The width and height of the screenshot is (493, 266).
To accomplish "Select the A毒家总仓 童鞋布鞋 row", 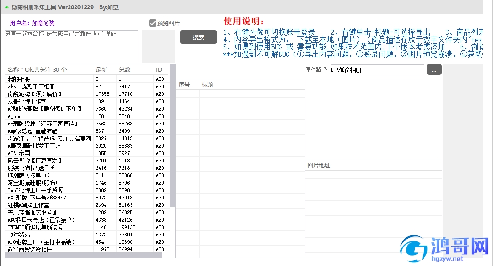I will (87, 131).
